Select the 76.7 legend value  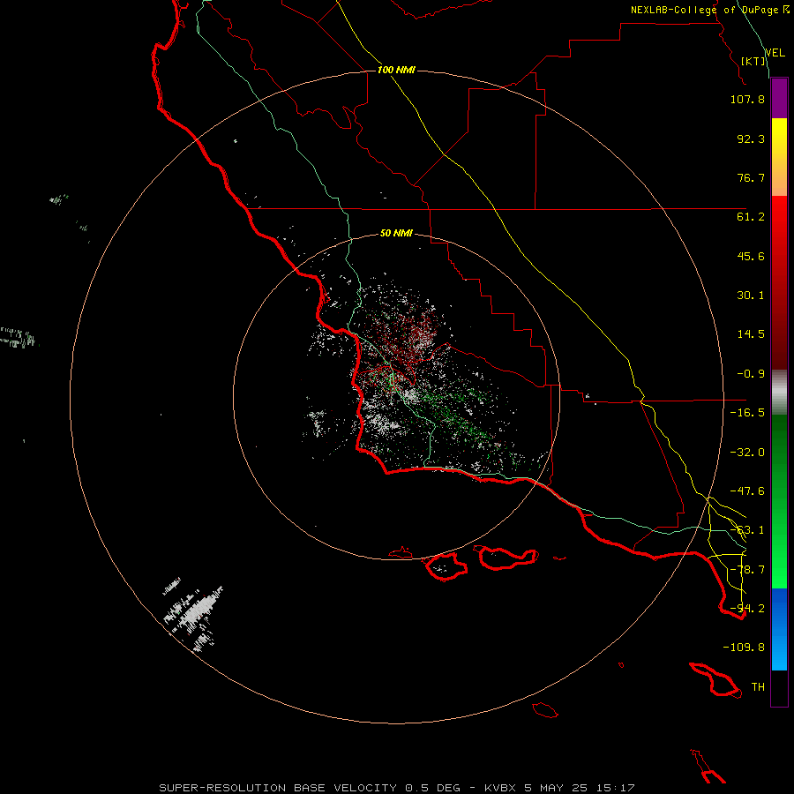(x=751, y=177)
